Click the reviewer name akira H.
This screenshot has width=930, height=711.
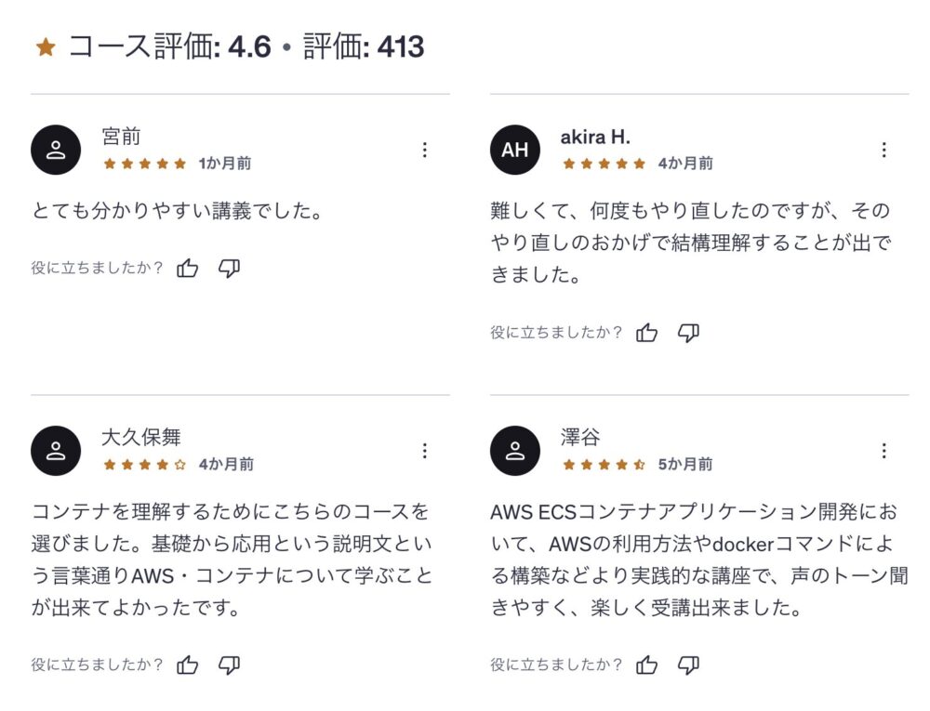point(595,137)
